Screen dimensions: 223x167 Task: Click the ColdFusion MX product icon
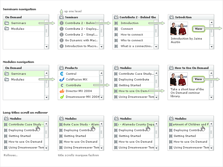[x=61, y=79]
